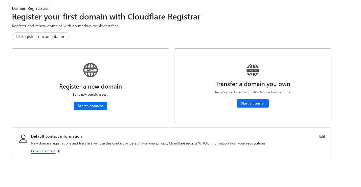Click the person icon next to Default contact information
Viewport: 361px width, 187px height.
pyautogui.click(x=23, y=139)
